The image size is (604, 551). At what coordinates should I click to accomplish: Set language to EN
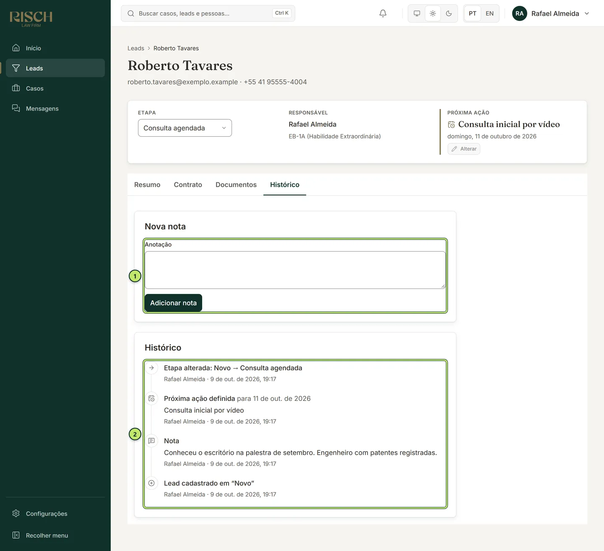point(489,13)
